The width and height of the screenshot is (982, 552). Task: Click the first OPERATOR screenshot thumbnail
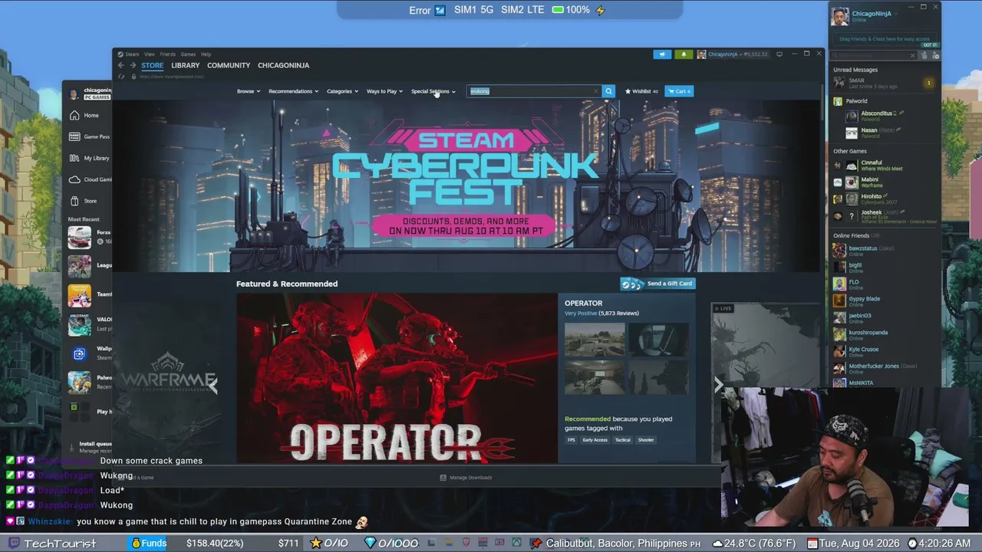click(x=595, y=340)
